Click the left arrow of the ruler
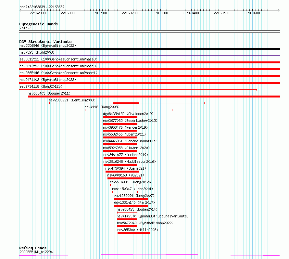The height and width of the screenshot is (259, 289). tap(20, 10)
